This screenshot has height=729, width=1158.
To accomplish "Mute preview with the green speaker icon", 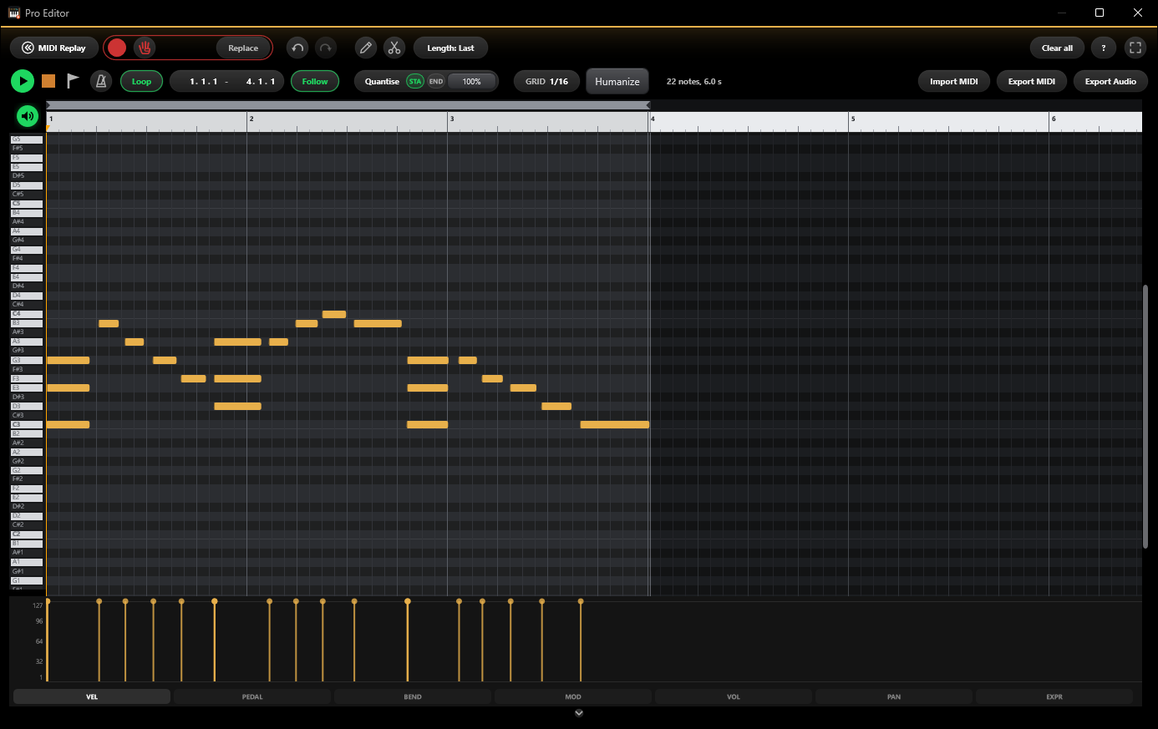I will (28, 116).
